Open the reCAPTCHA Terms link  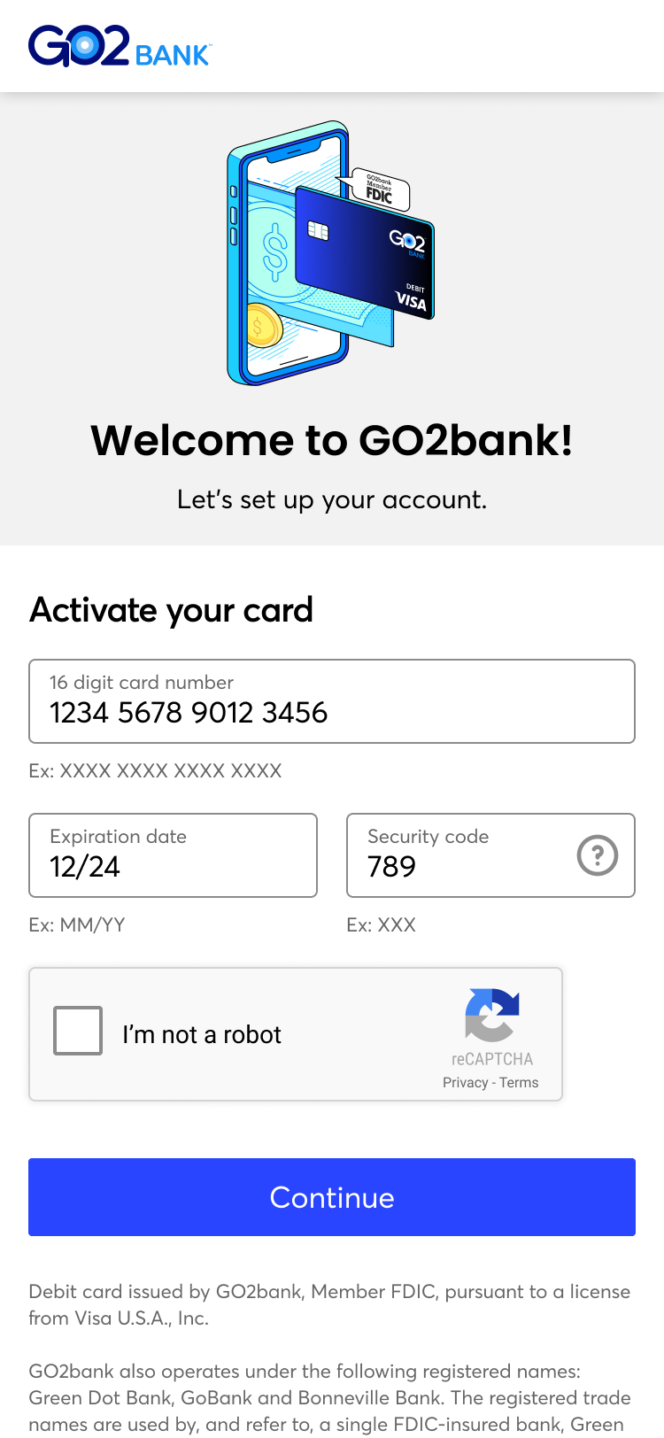coord(519,1082)
